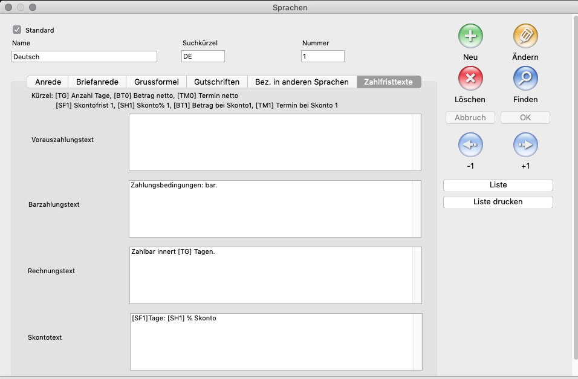
Task: Click the Liste drucken button
Action: point(498,202)
